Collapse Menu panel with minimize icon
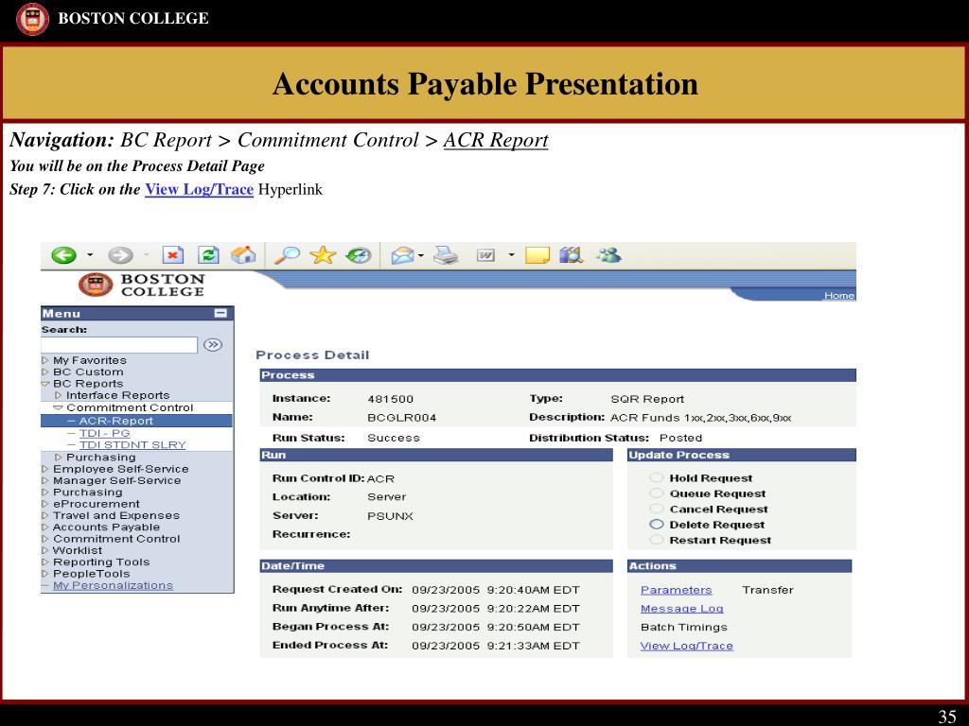The image size is (969, 726). tap(220, 313)
